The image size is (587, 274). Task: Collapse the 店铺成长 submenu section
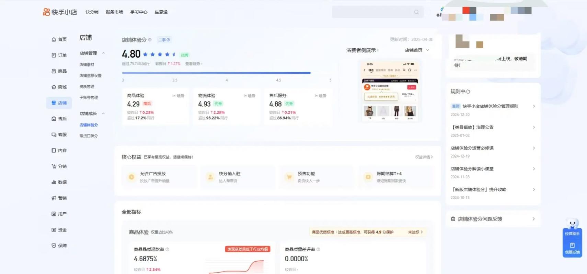[x=103, y=113]
